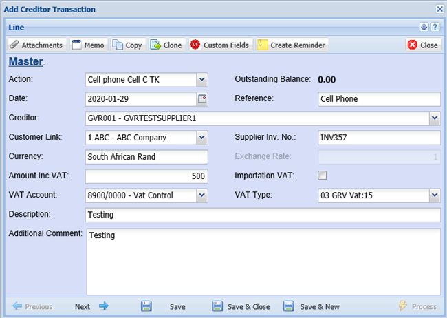
Task: Open the Customer Link dropdown
Action: 201,138
